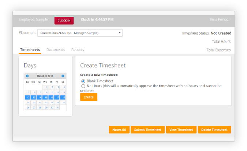Choose the No Hours radio option

coord(83,86)
